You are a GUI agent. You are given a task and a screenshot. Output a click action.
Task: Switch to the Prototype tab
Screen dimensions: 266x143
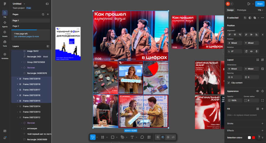[x=241, y=10]
